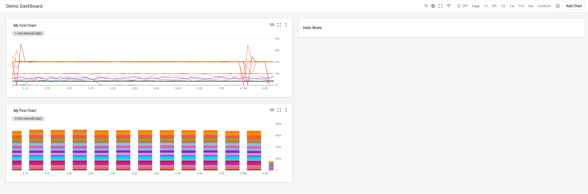Screen dimensions: 588x194
Task: Click the Hello World text panel
Action: click(312, 28)
